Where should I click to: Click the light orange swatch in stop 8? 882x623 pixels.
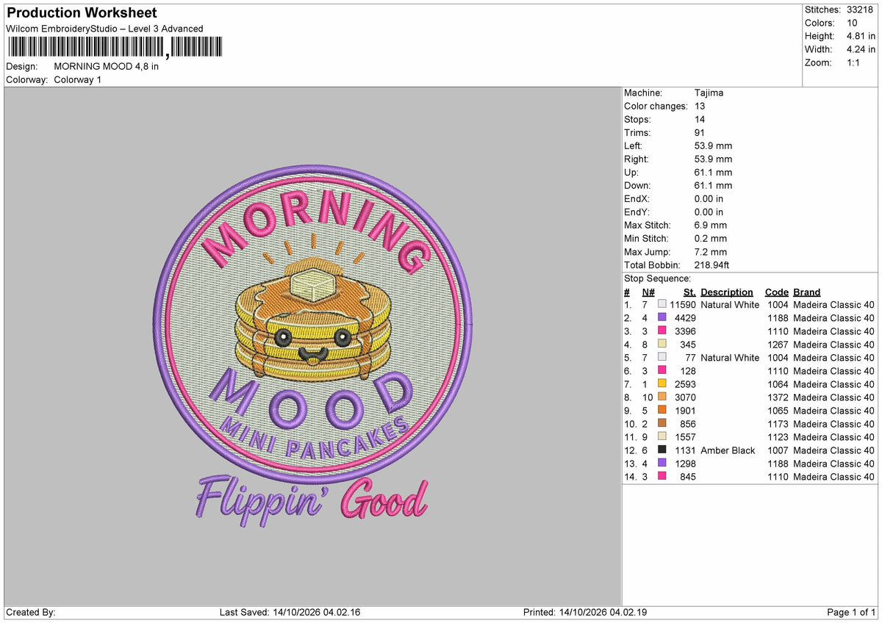662,397
